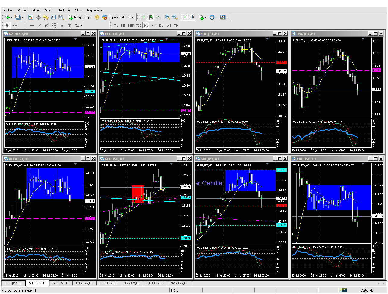This screenshot has width=388, height=294.
Task: Switch timeframe to H4
Action: point(153,26)
